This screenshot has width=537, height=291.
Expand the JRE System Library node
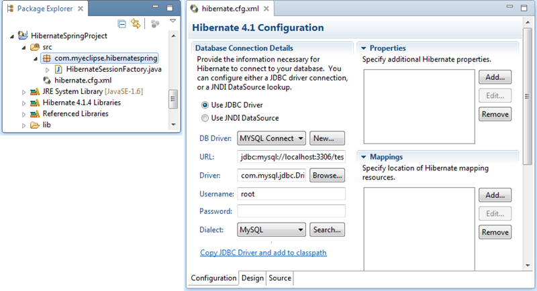24,92
